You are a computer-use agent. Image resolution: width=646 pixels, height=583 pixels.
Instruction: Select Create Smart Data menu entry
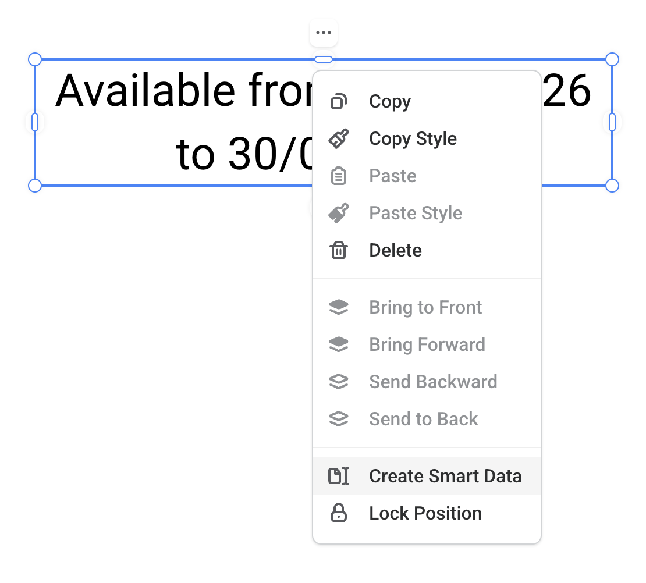click(427, 476)
